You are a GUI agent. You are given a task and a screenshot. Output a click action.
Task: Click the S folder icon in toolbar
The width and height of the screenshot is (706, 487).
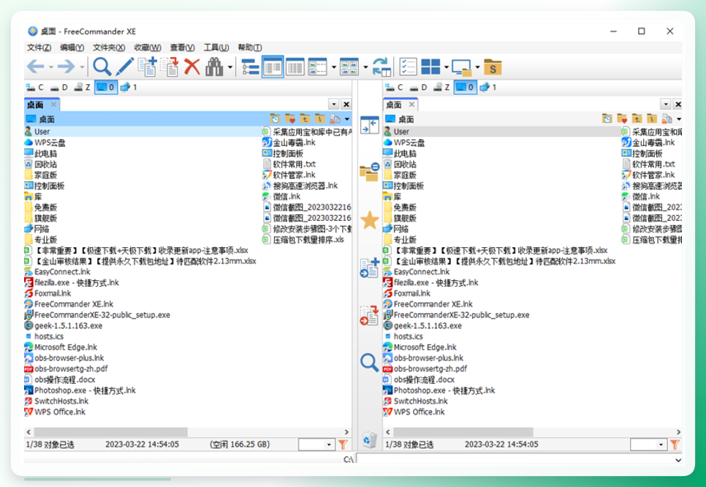pos(493,67)
